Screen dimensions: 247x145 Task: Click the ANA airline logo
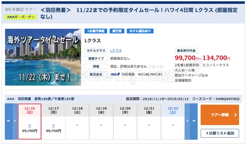115,74
